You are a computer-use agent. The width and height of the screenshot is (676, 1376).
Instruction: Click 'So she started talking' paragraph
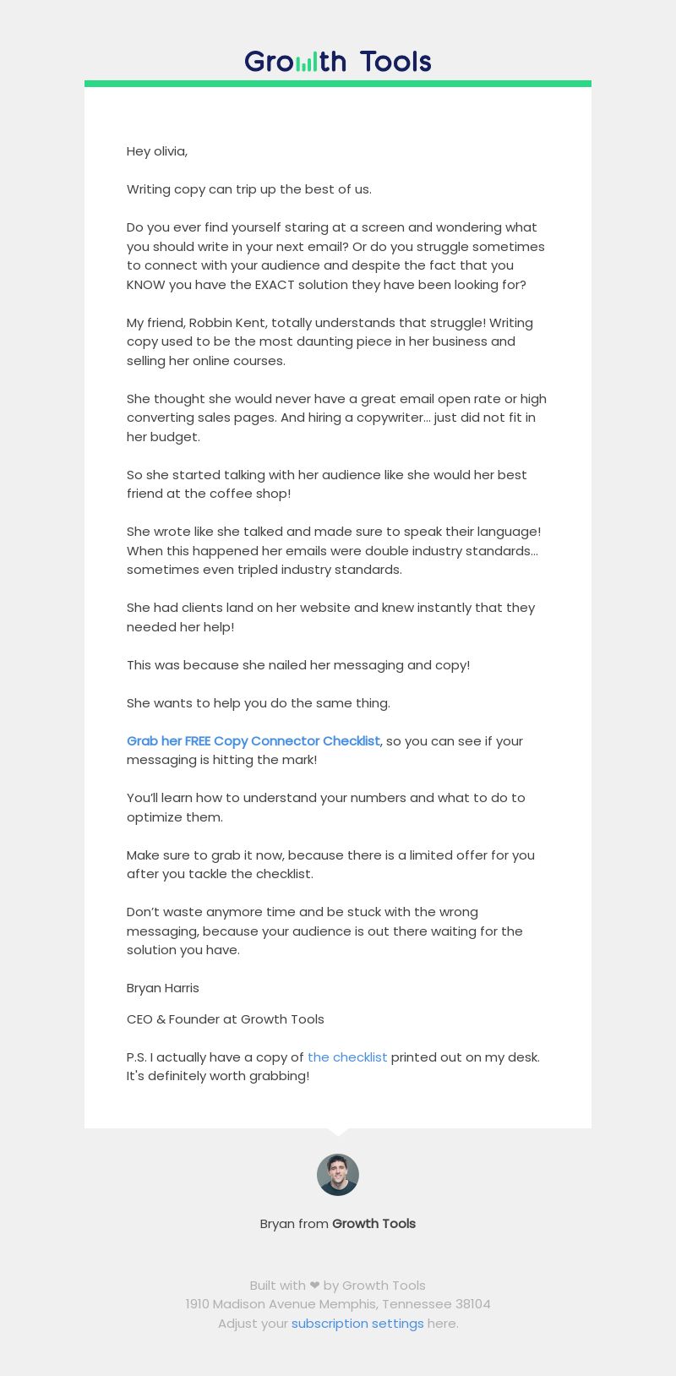pyautogui.click(x=327, y=484)
